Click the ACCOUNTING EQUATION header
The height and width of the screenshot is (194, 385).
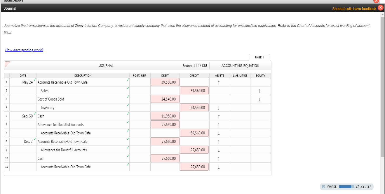240,66
